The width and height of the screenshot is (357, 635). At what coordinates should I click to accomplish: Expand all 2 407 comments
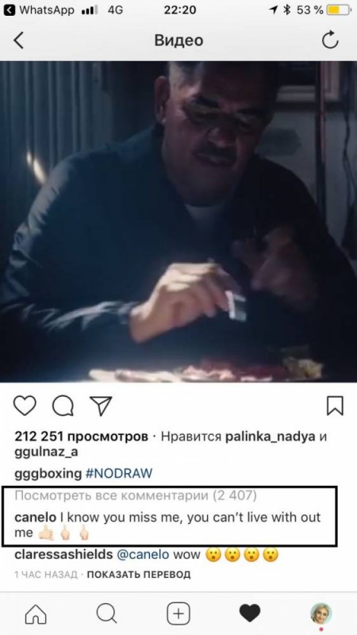136,495
